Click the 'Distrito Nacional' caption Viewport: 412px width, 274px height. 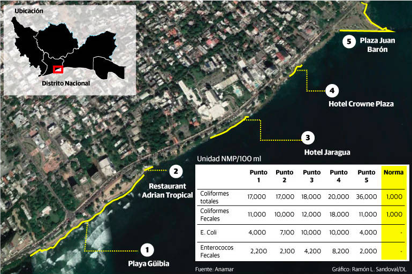point(66,83)
